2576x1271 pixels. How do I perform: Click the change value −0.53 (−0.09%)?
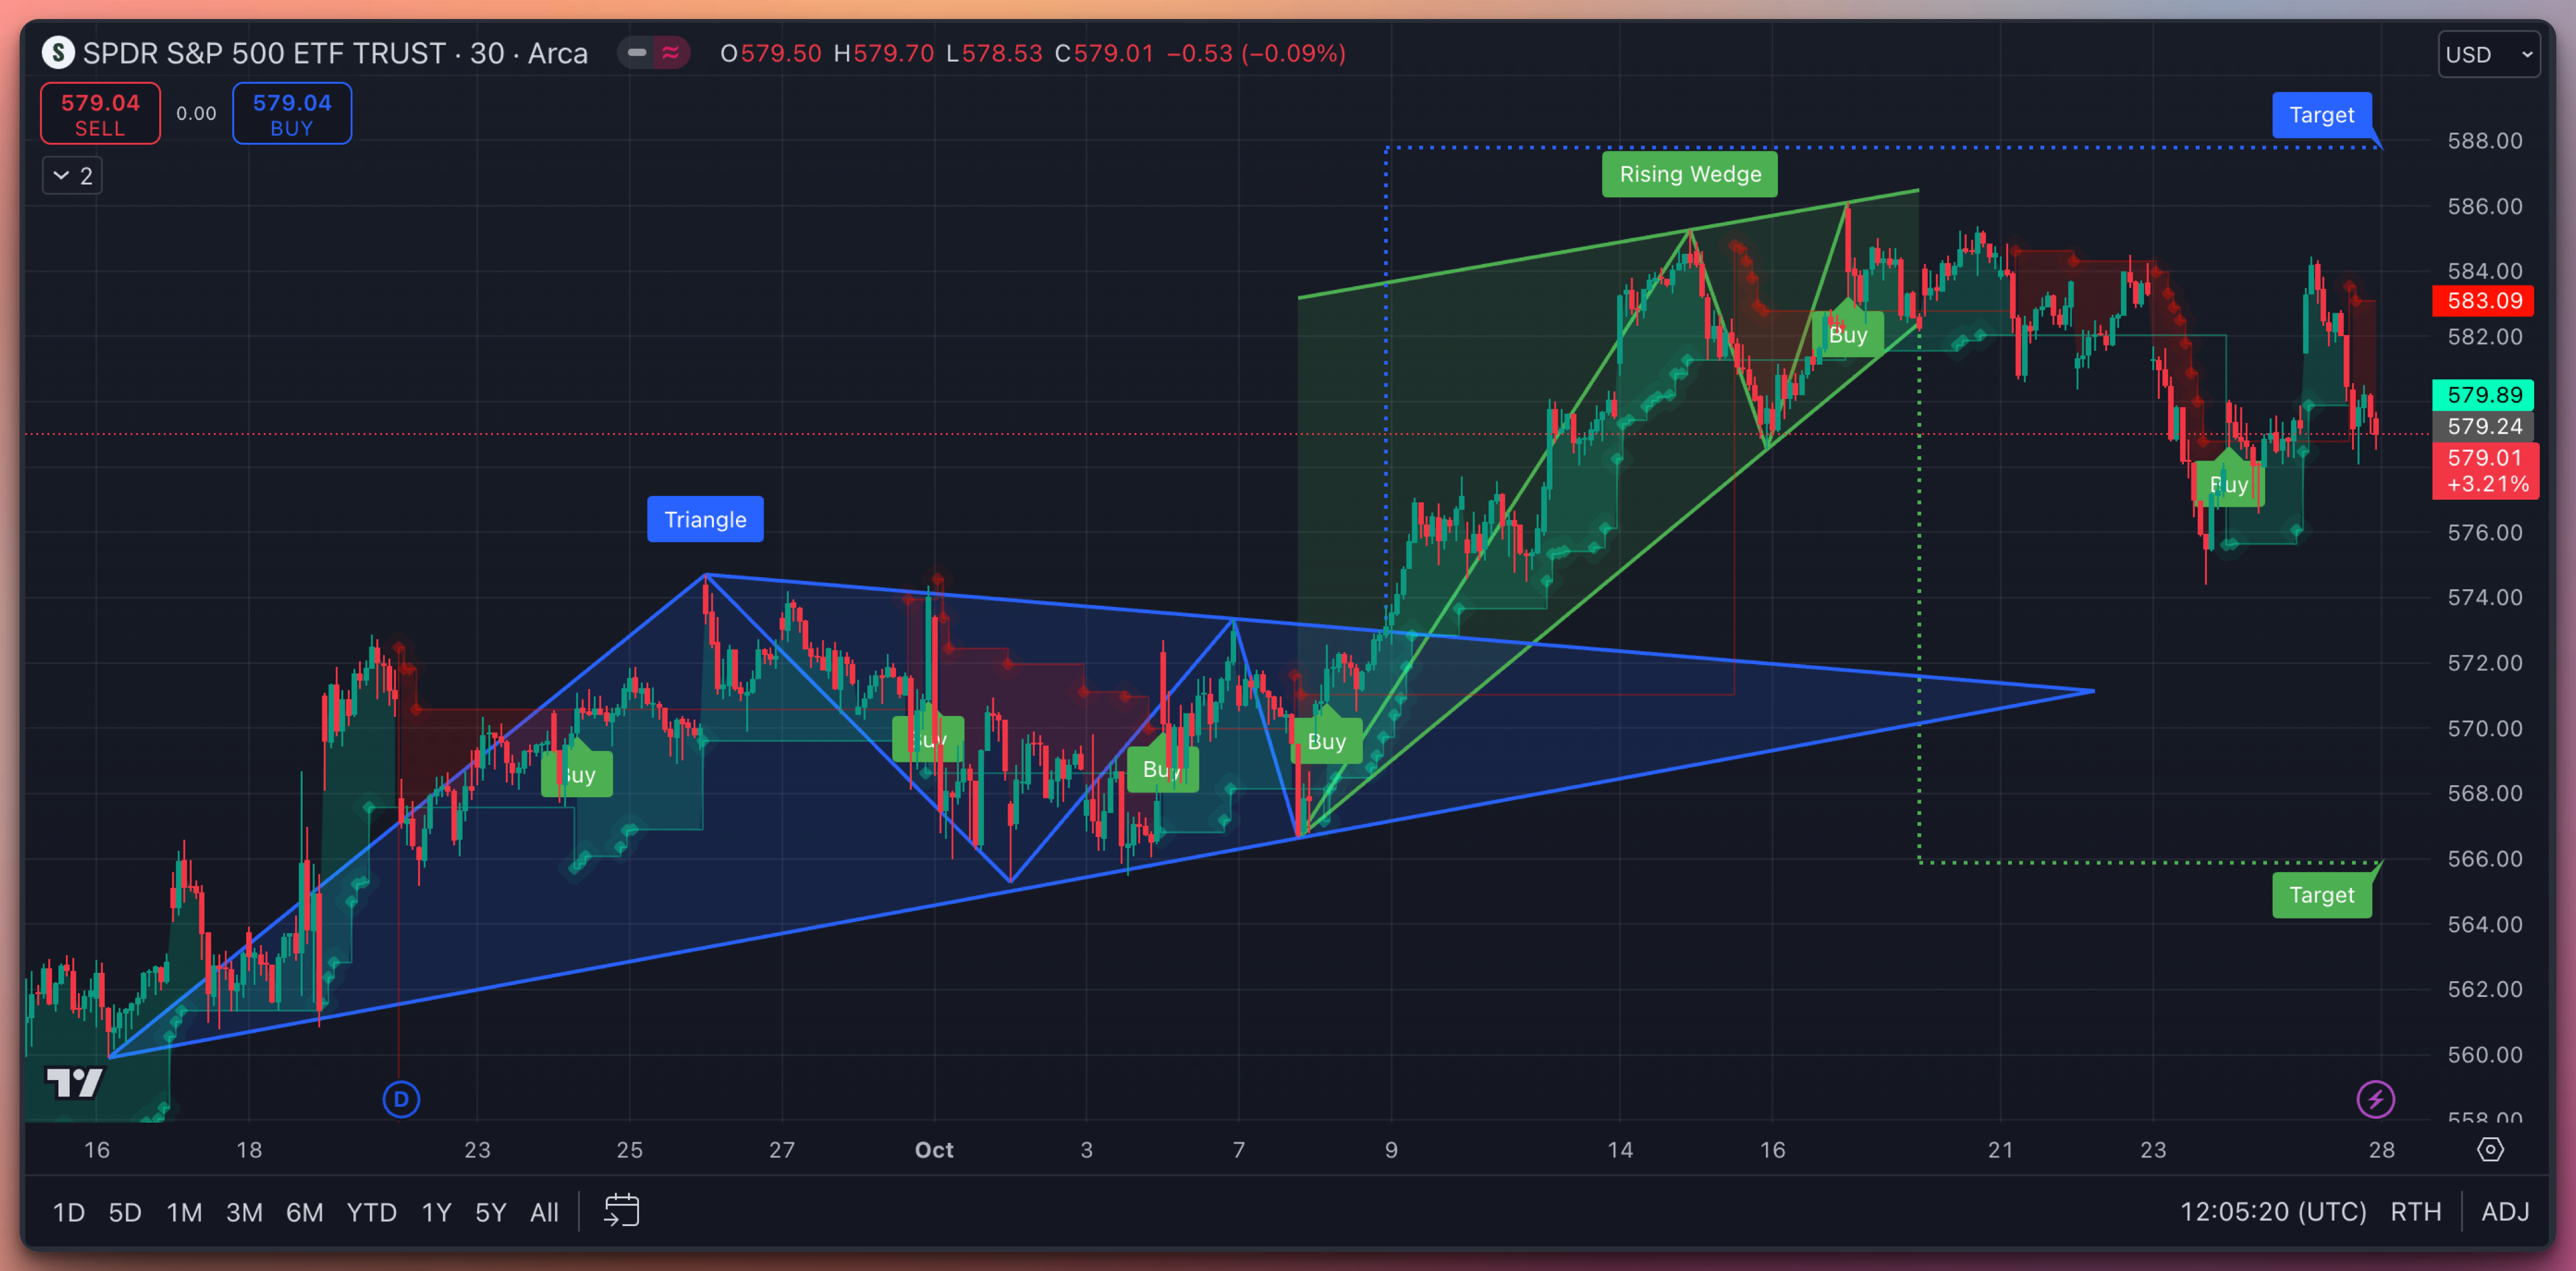(x=1256, y=53)
